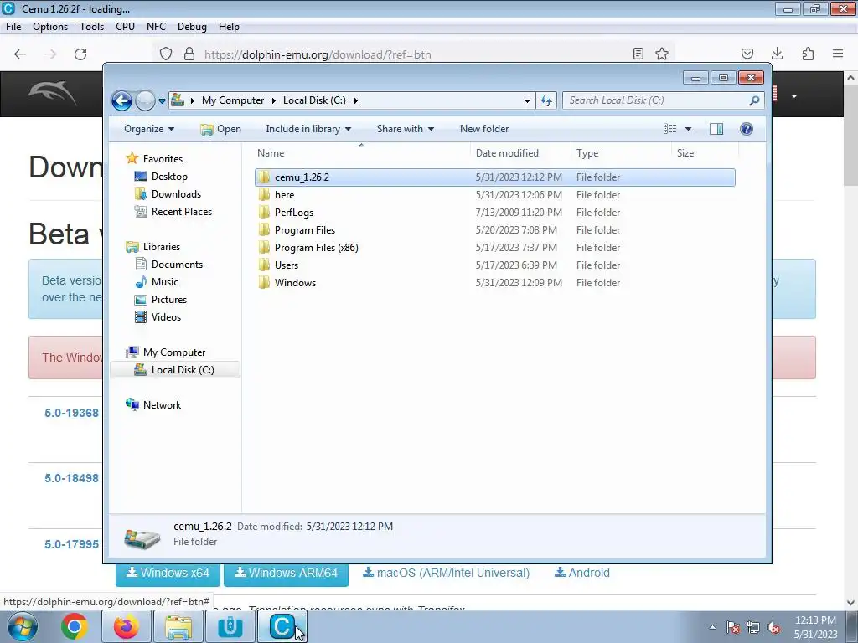Image resolution: width=858 pixels, height=643 pixels.
Task: Click the shield tracking protection icon
Action: coord(166,54)
